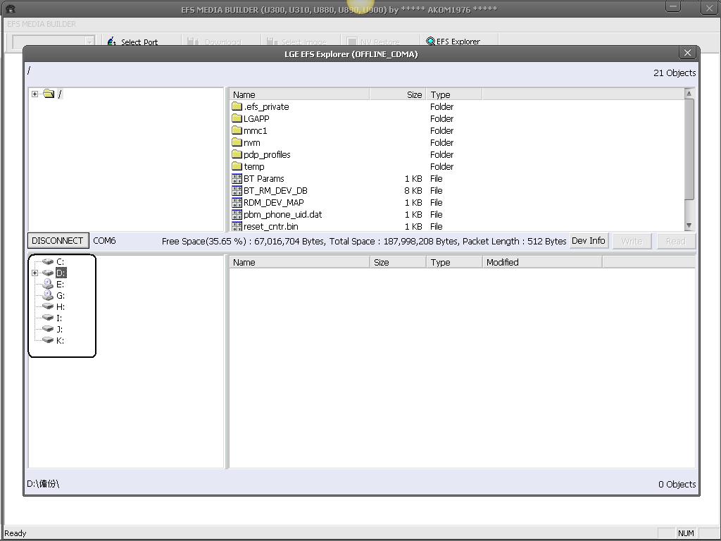Click the J: drive icon
The image size is (721, 541).
pos(48,329)
